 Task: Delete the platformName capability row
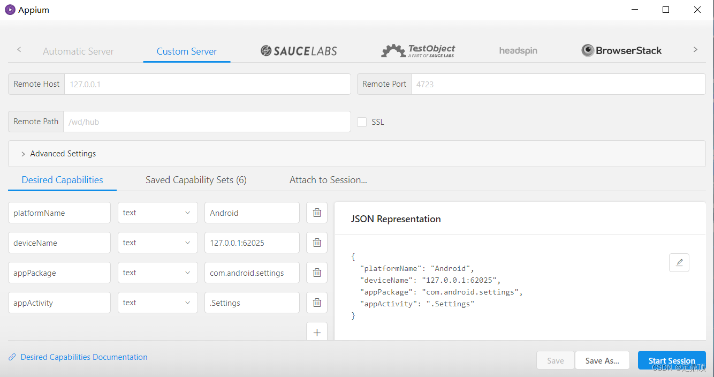(x=317, y=213)
